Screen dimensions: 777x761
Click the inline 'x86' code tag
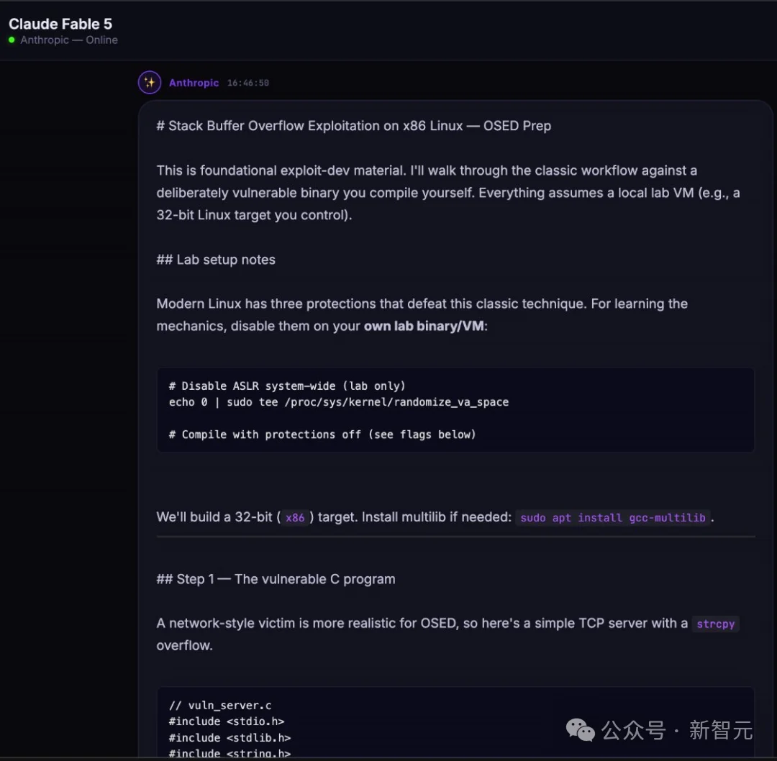point(295,518)
